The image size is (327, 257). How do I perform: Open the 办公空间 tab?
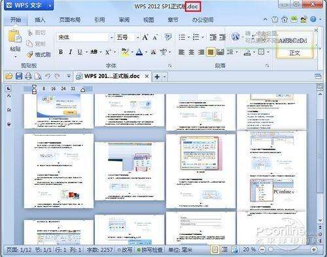tap(203, 20)
